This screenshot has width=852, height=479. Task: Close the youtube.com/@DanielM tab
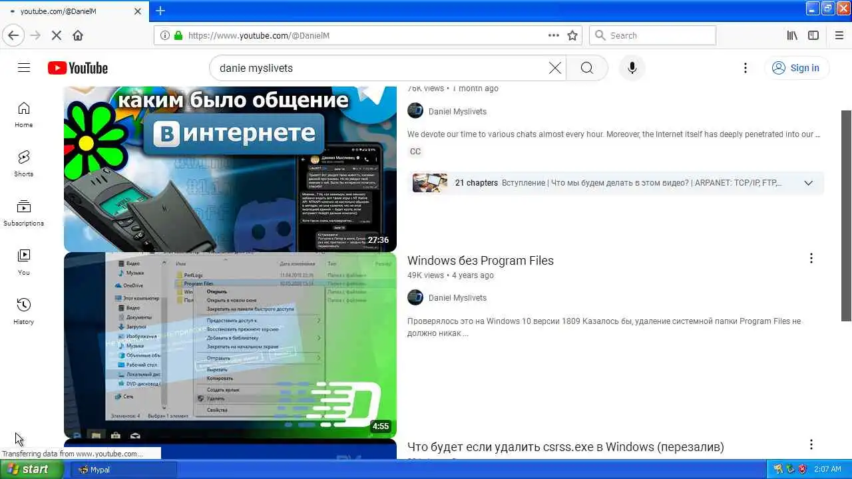(x=138, y=11)
